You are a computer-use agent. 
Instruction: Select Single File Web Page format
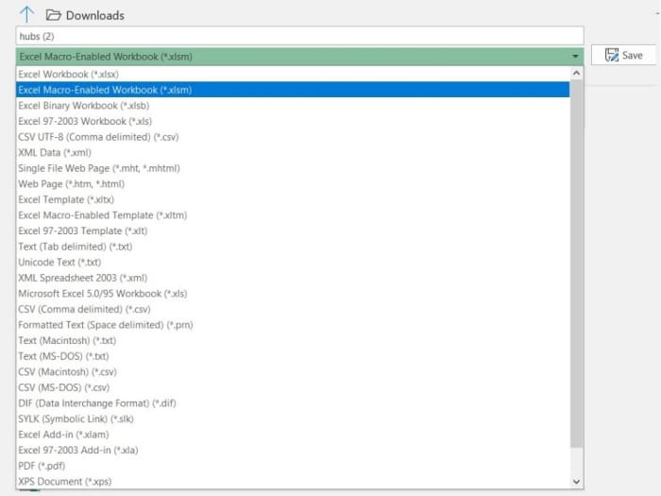[x=293, y=168]
